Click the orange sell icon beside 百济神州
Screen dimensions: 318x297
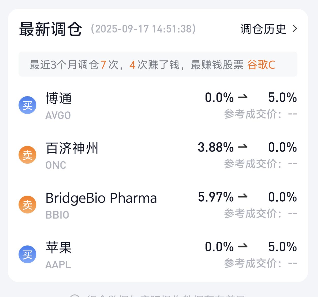(27, 155)
